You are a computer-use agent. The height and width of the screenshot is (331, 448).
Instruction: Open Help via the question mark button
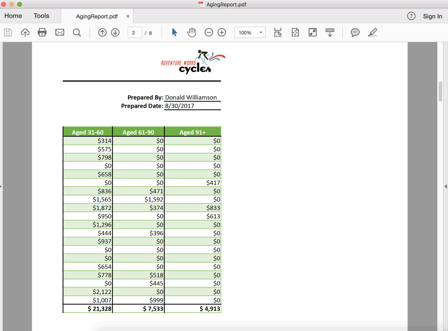click(x=411, y=16)
